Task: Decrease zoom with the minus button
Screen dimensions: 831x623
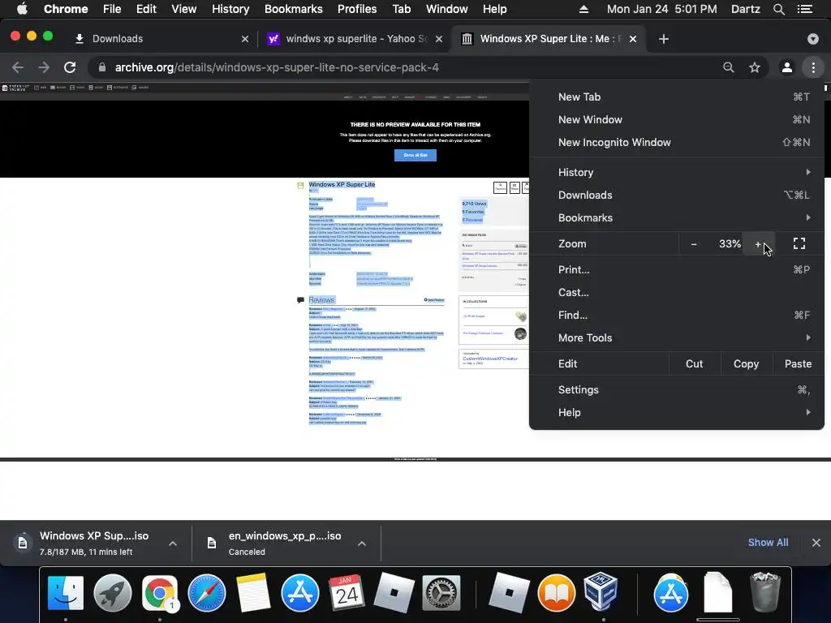Action: (x=694, y=243)
